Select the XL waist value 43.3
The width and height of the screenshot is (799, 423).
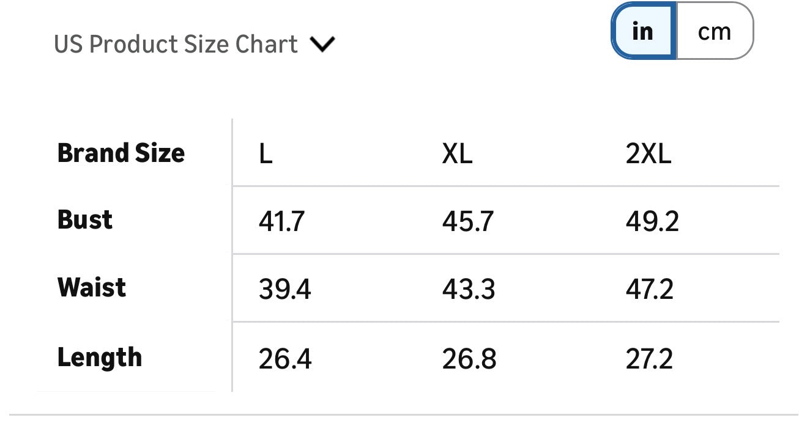469,289
